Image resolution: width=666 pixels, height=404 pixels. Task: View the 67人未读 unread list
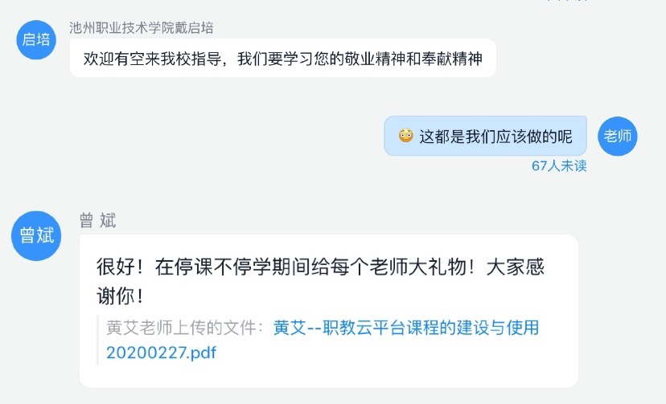559,165
